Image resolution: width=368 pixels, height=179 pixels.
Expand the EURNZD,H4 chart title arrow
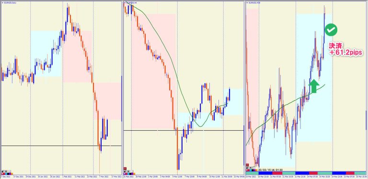point(125,2)
